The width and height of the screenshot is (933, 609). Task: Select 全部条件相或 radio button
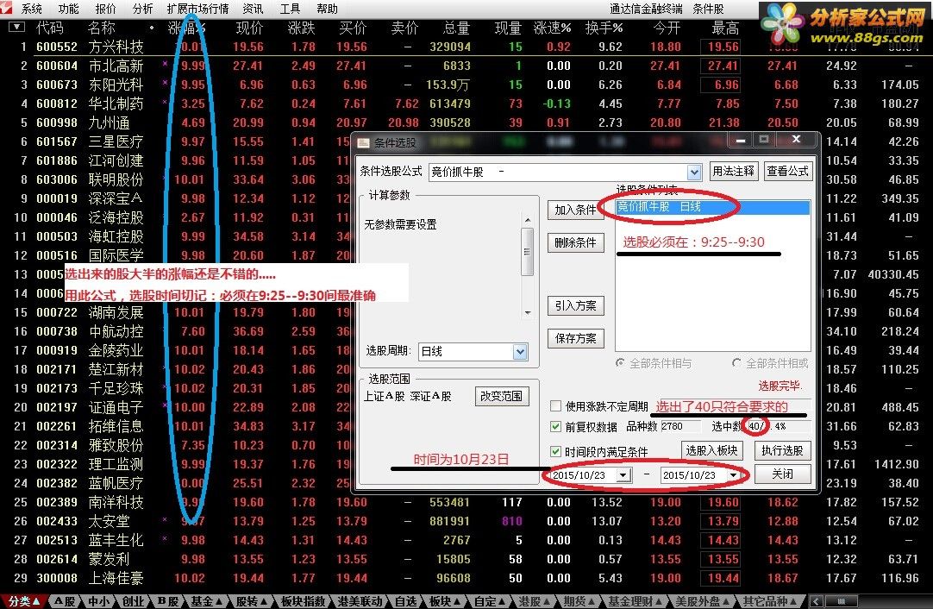(736, 362)
